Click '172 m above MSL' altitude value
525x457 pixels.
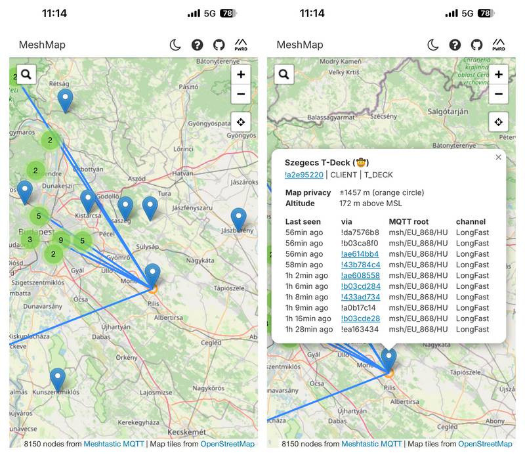(371, 204)
